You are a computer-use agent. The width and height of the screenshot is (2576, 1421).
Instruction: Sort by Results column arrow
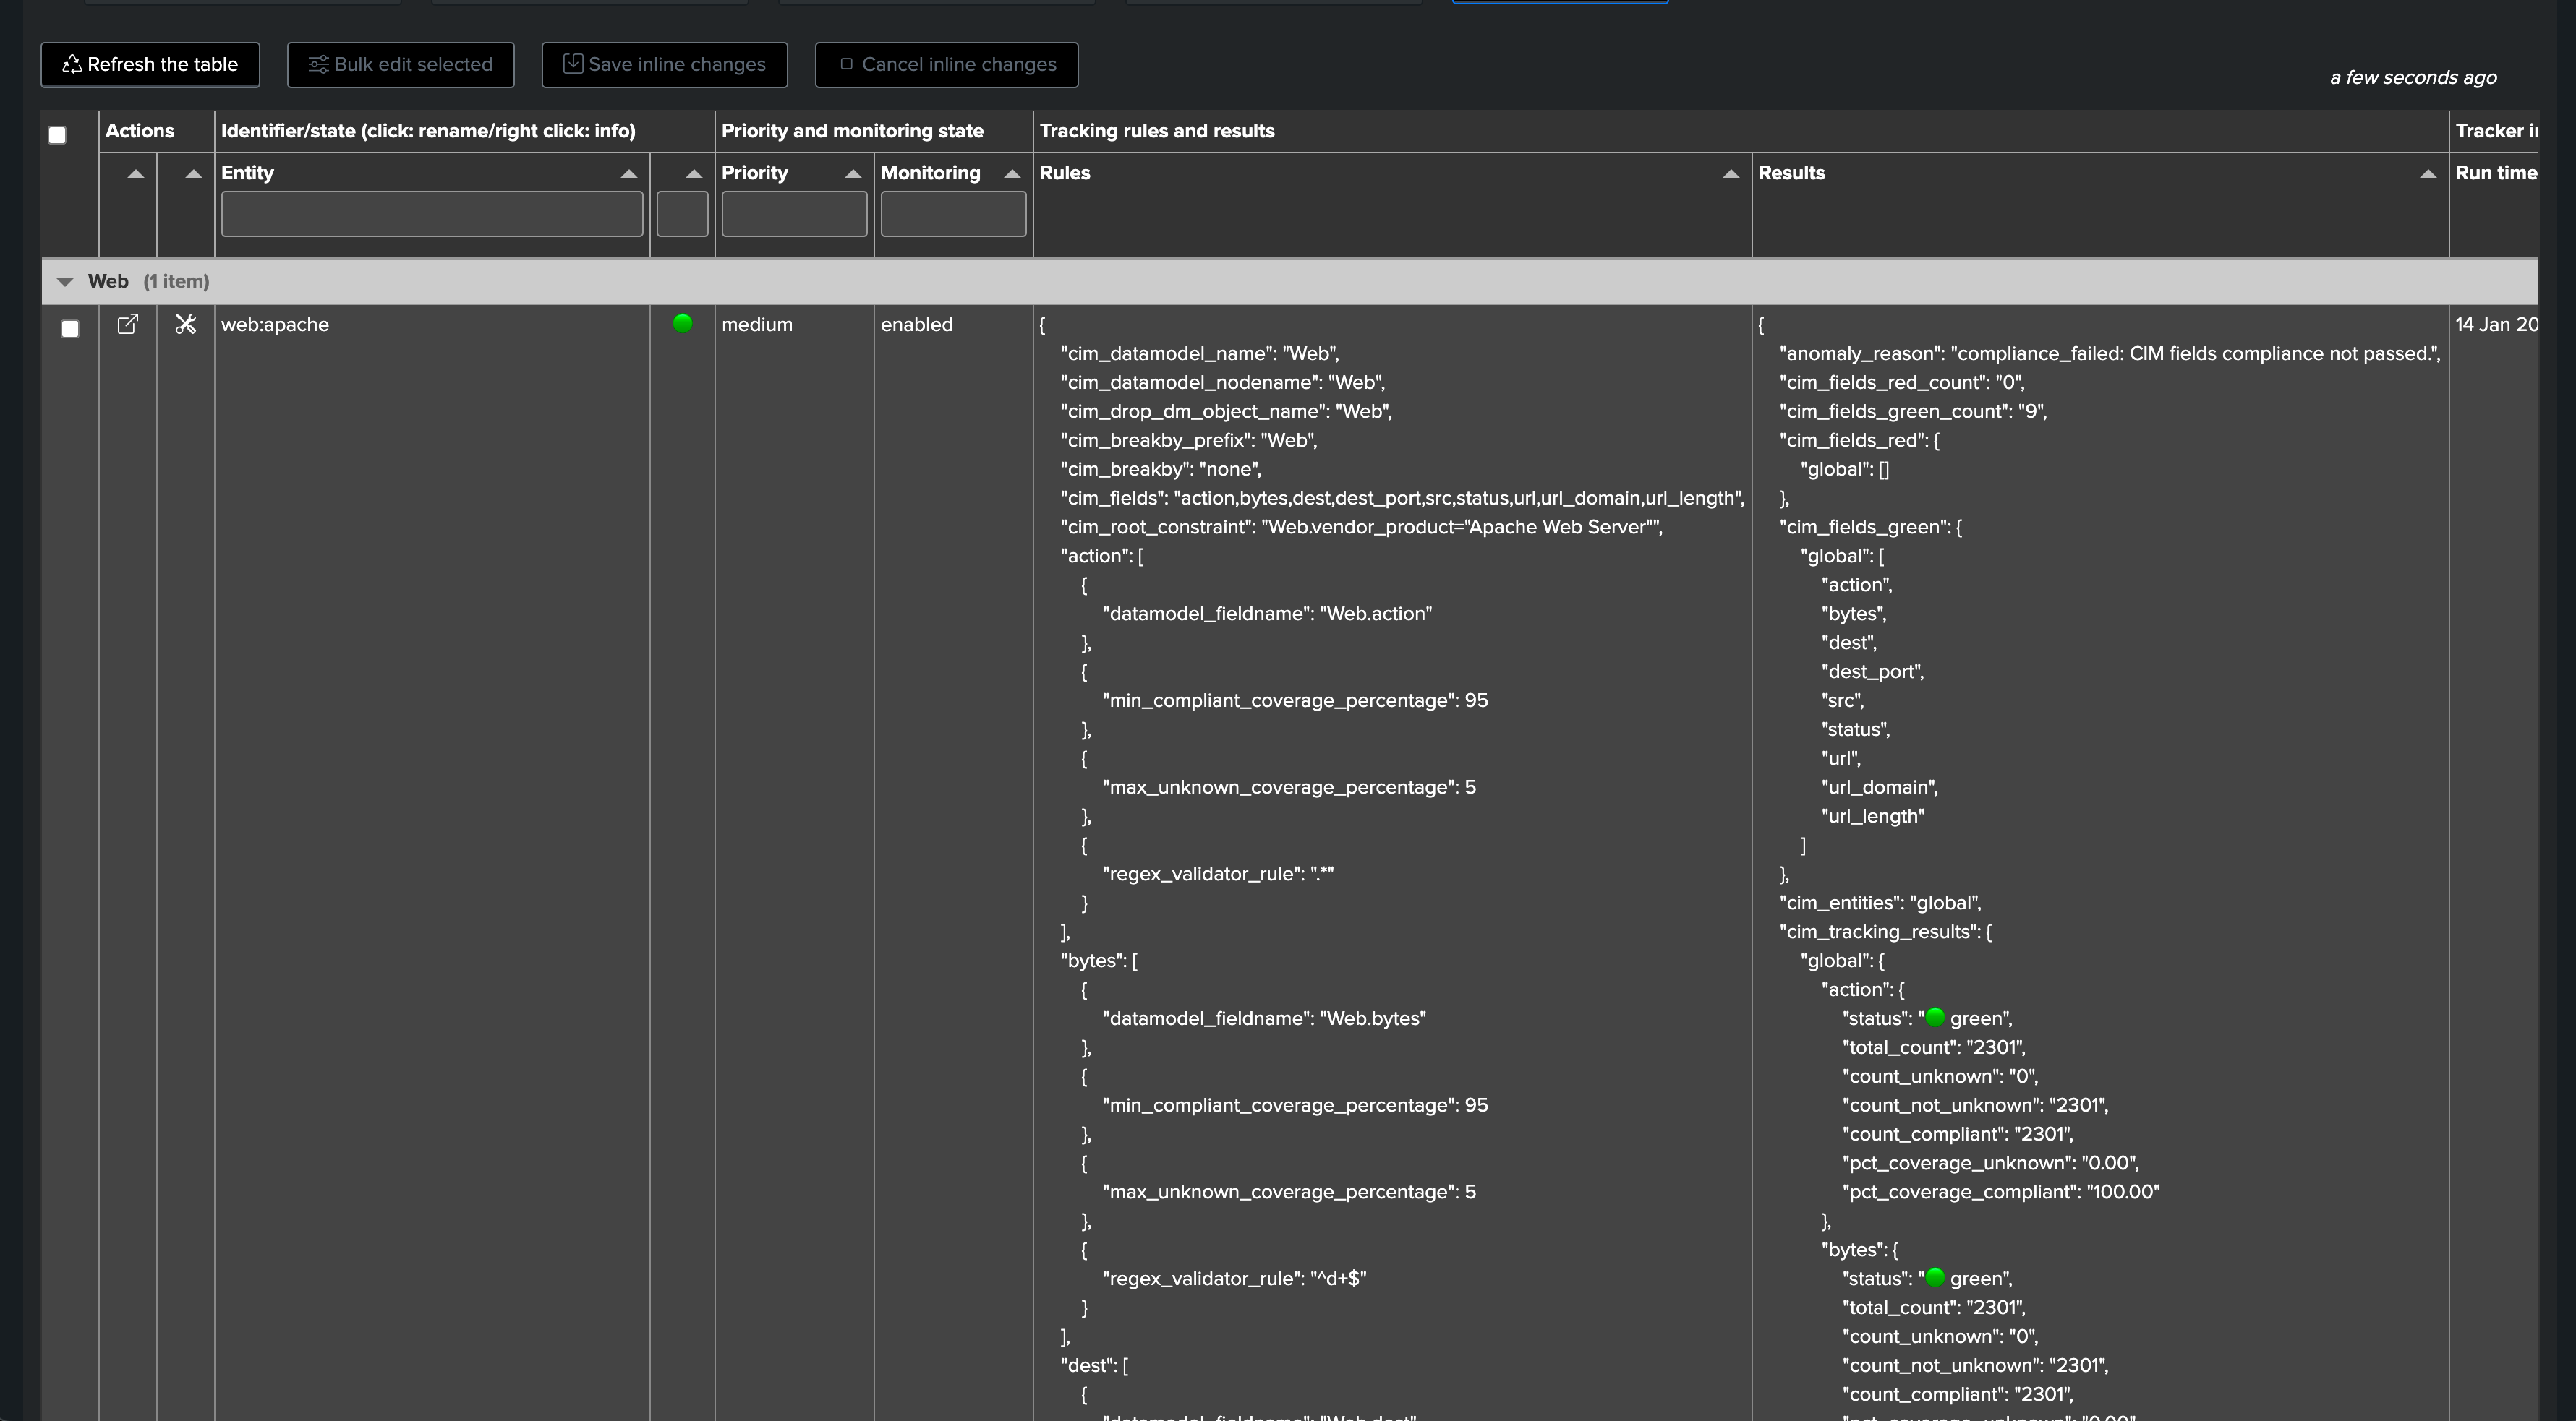2428,174
